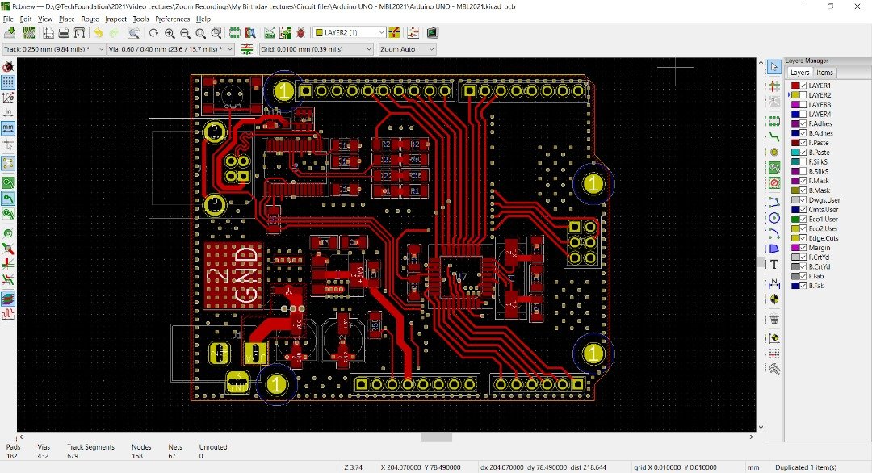Click the LAYER1 red color swatch
The image size is (872, 473).
click(794, 86)
